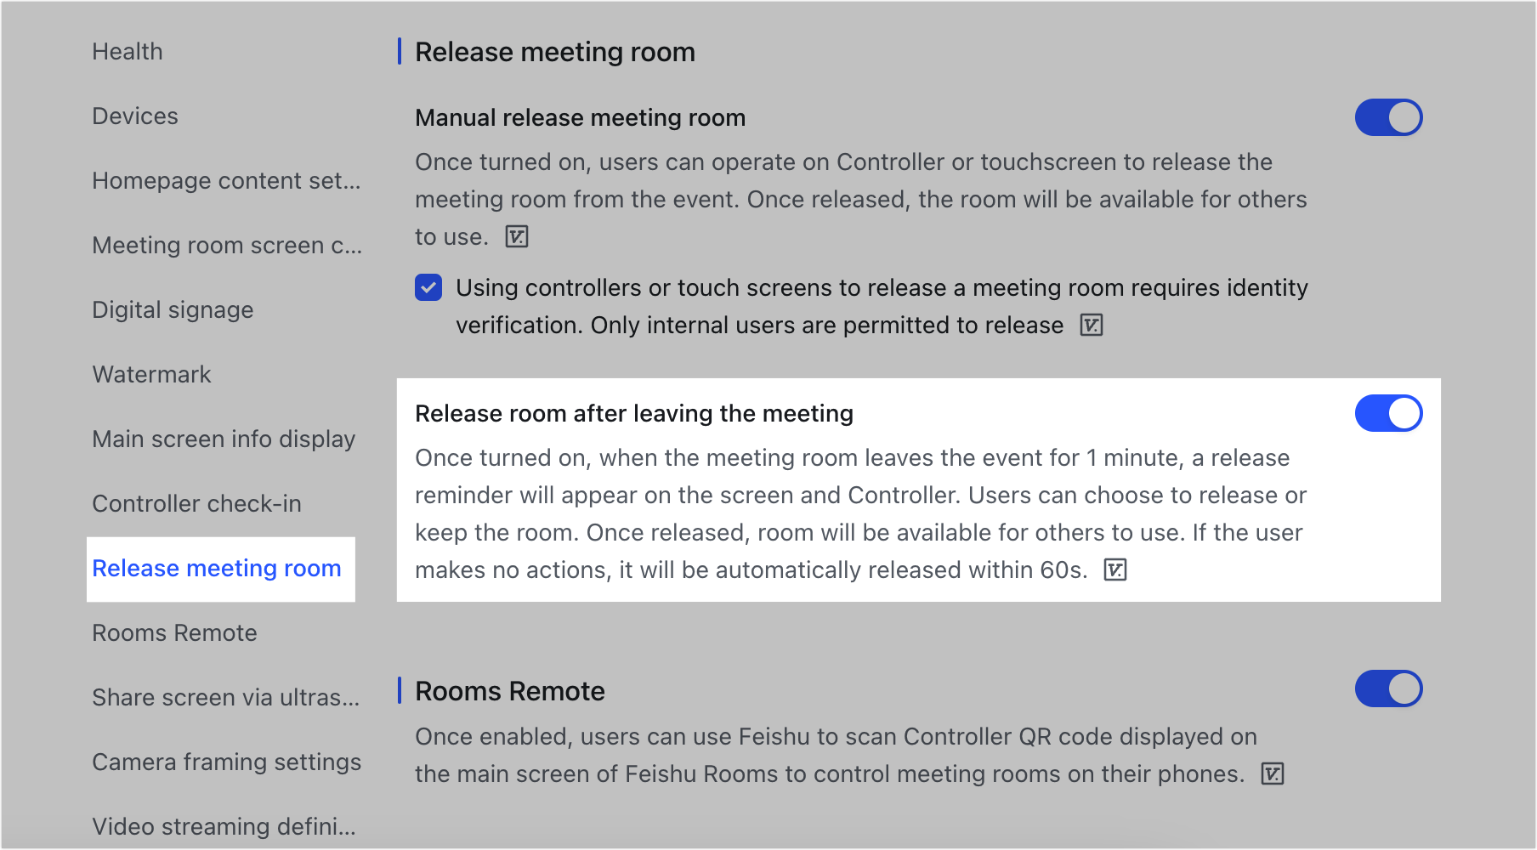Screen dimensions: 1537x850
Task: Open the truncated Share screen via ultrasonic entry
Action: (225, 697)
